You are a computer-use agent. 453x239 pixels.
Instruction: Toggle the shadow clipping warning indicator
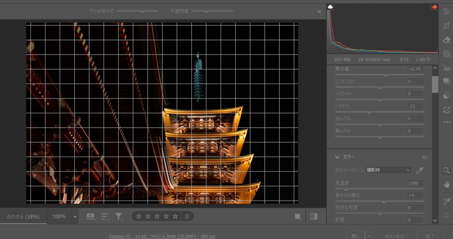point(330,7)
